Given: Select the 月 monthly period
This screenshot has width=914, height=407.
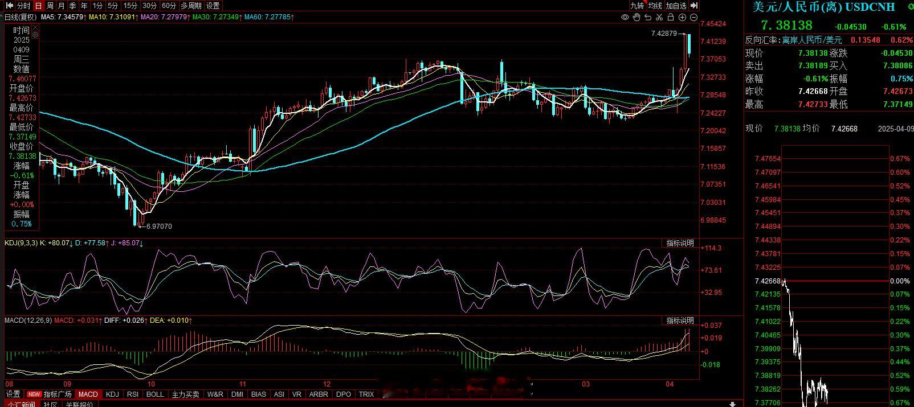Looking at the screenshot, I should pyautogui.click(x=62, y=6).
